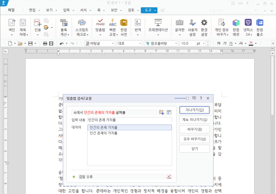Increase font size with stepper up
Screen dimensions: 276x194
pos(208,42)
